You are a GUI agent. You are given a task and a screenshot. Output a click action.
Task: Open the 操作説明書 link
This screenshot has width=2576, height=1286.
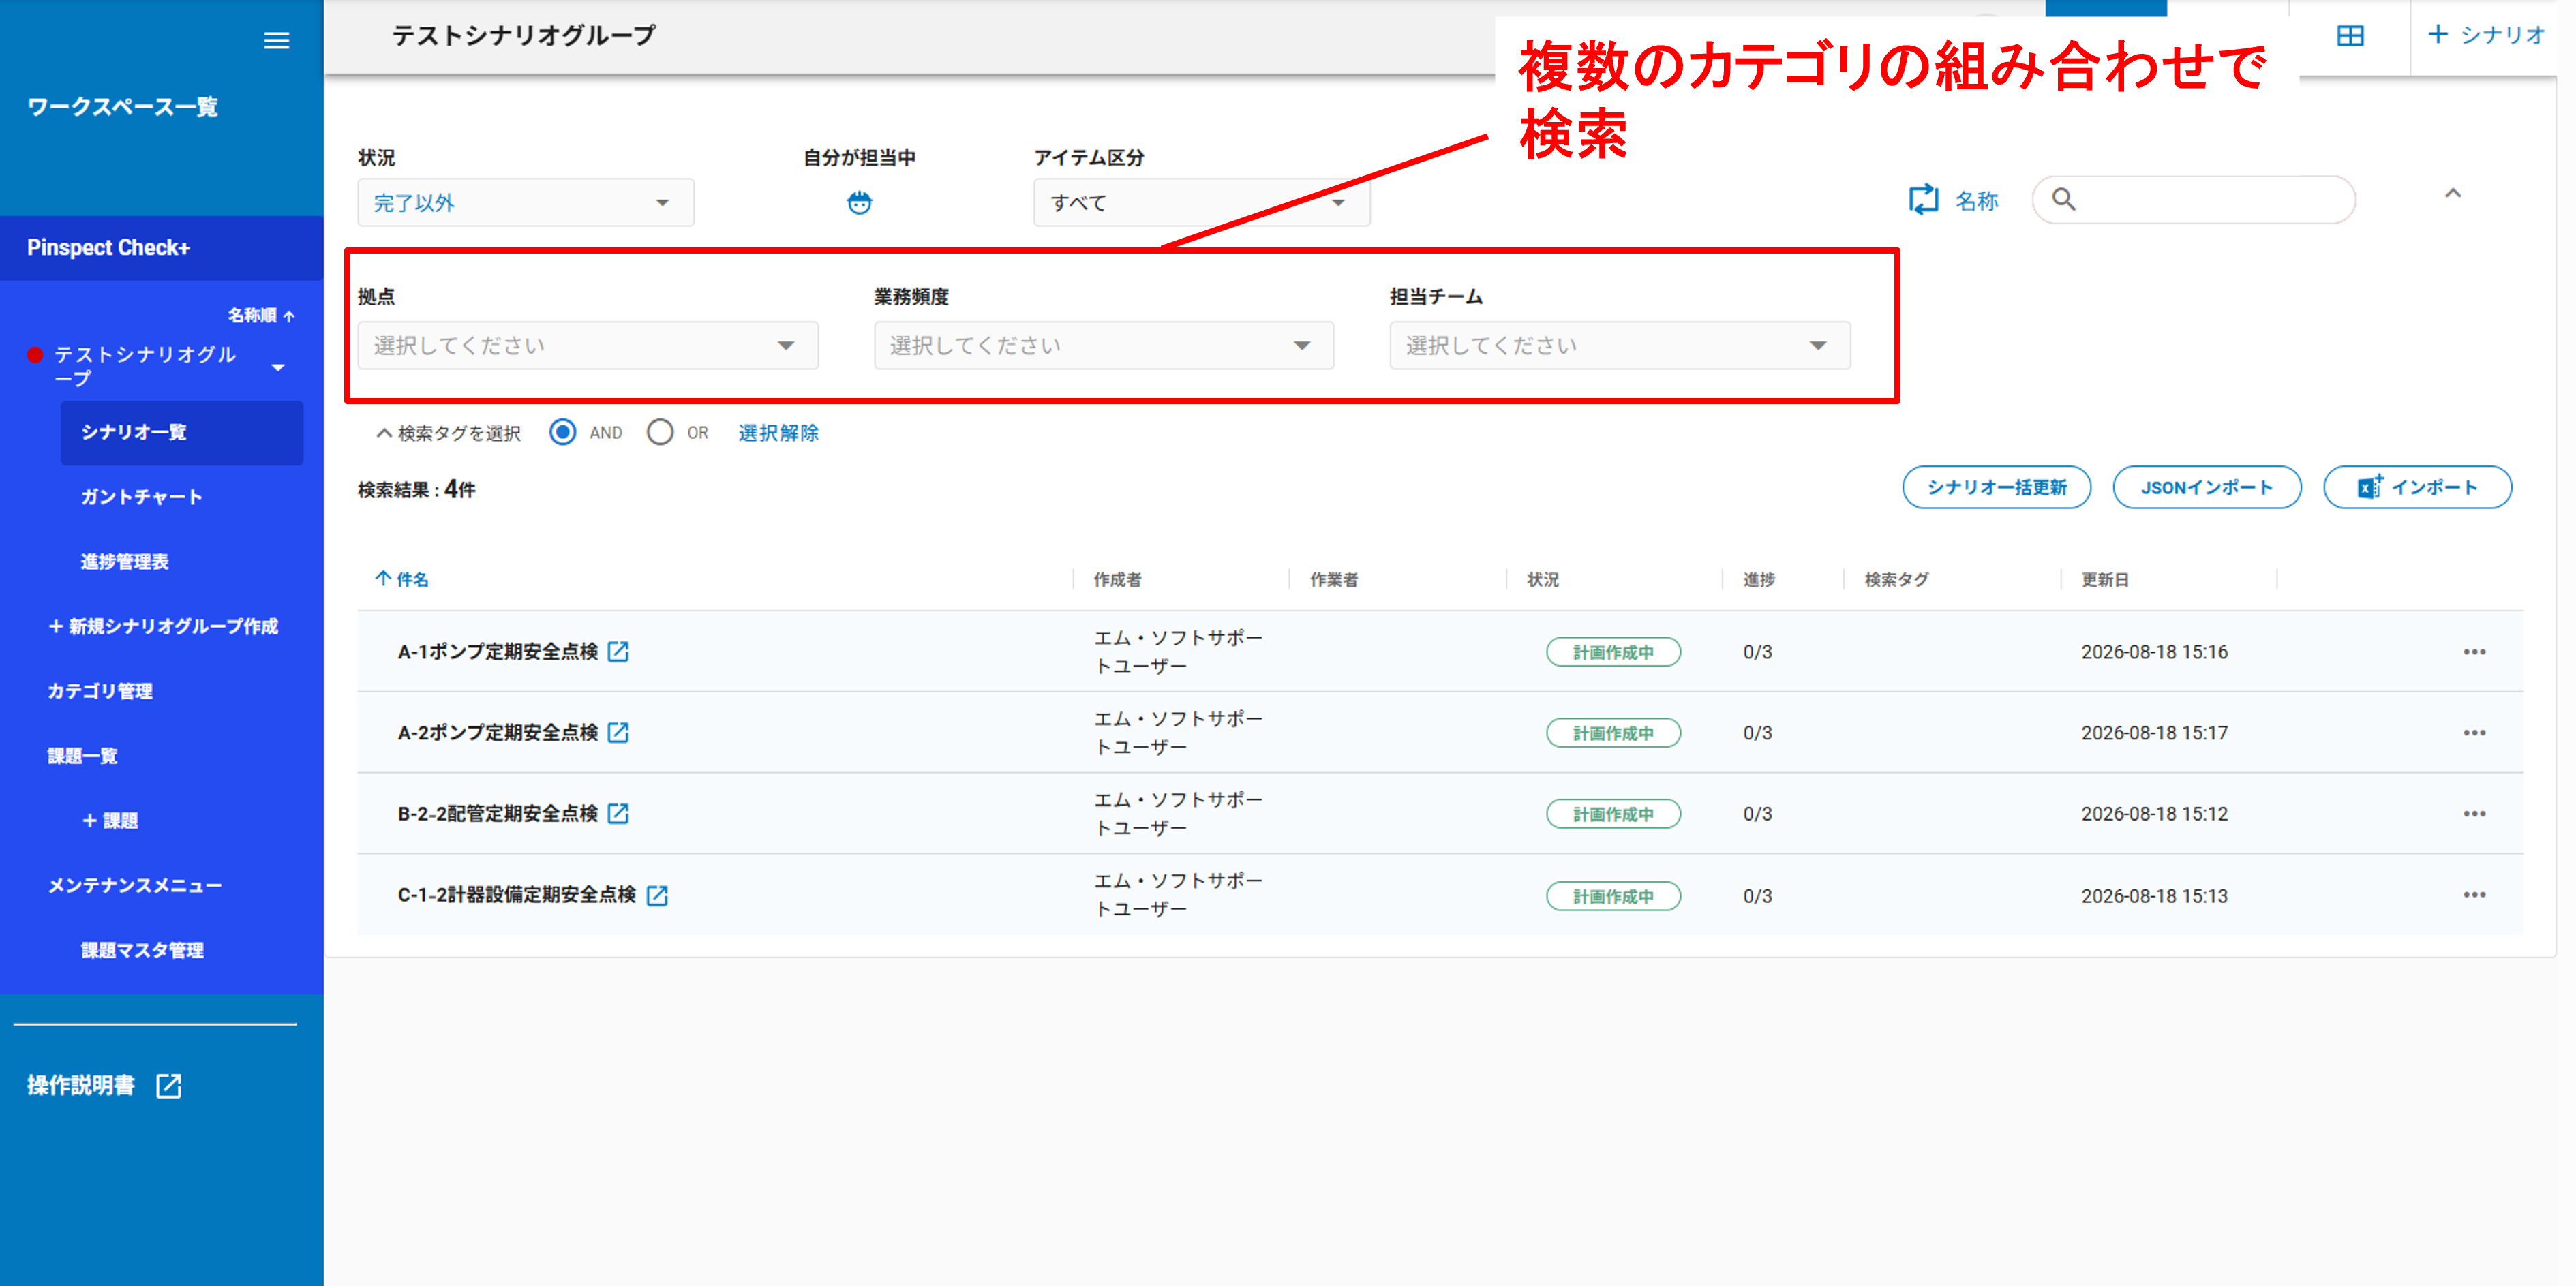point(81,1086)
